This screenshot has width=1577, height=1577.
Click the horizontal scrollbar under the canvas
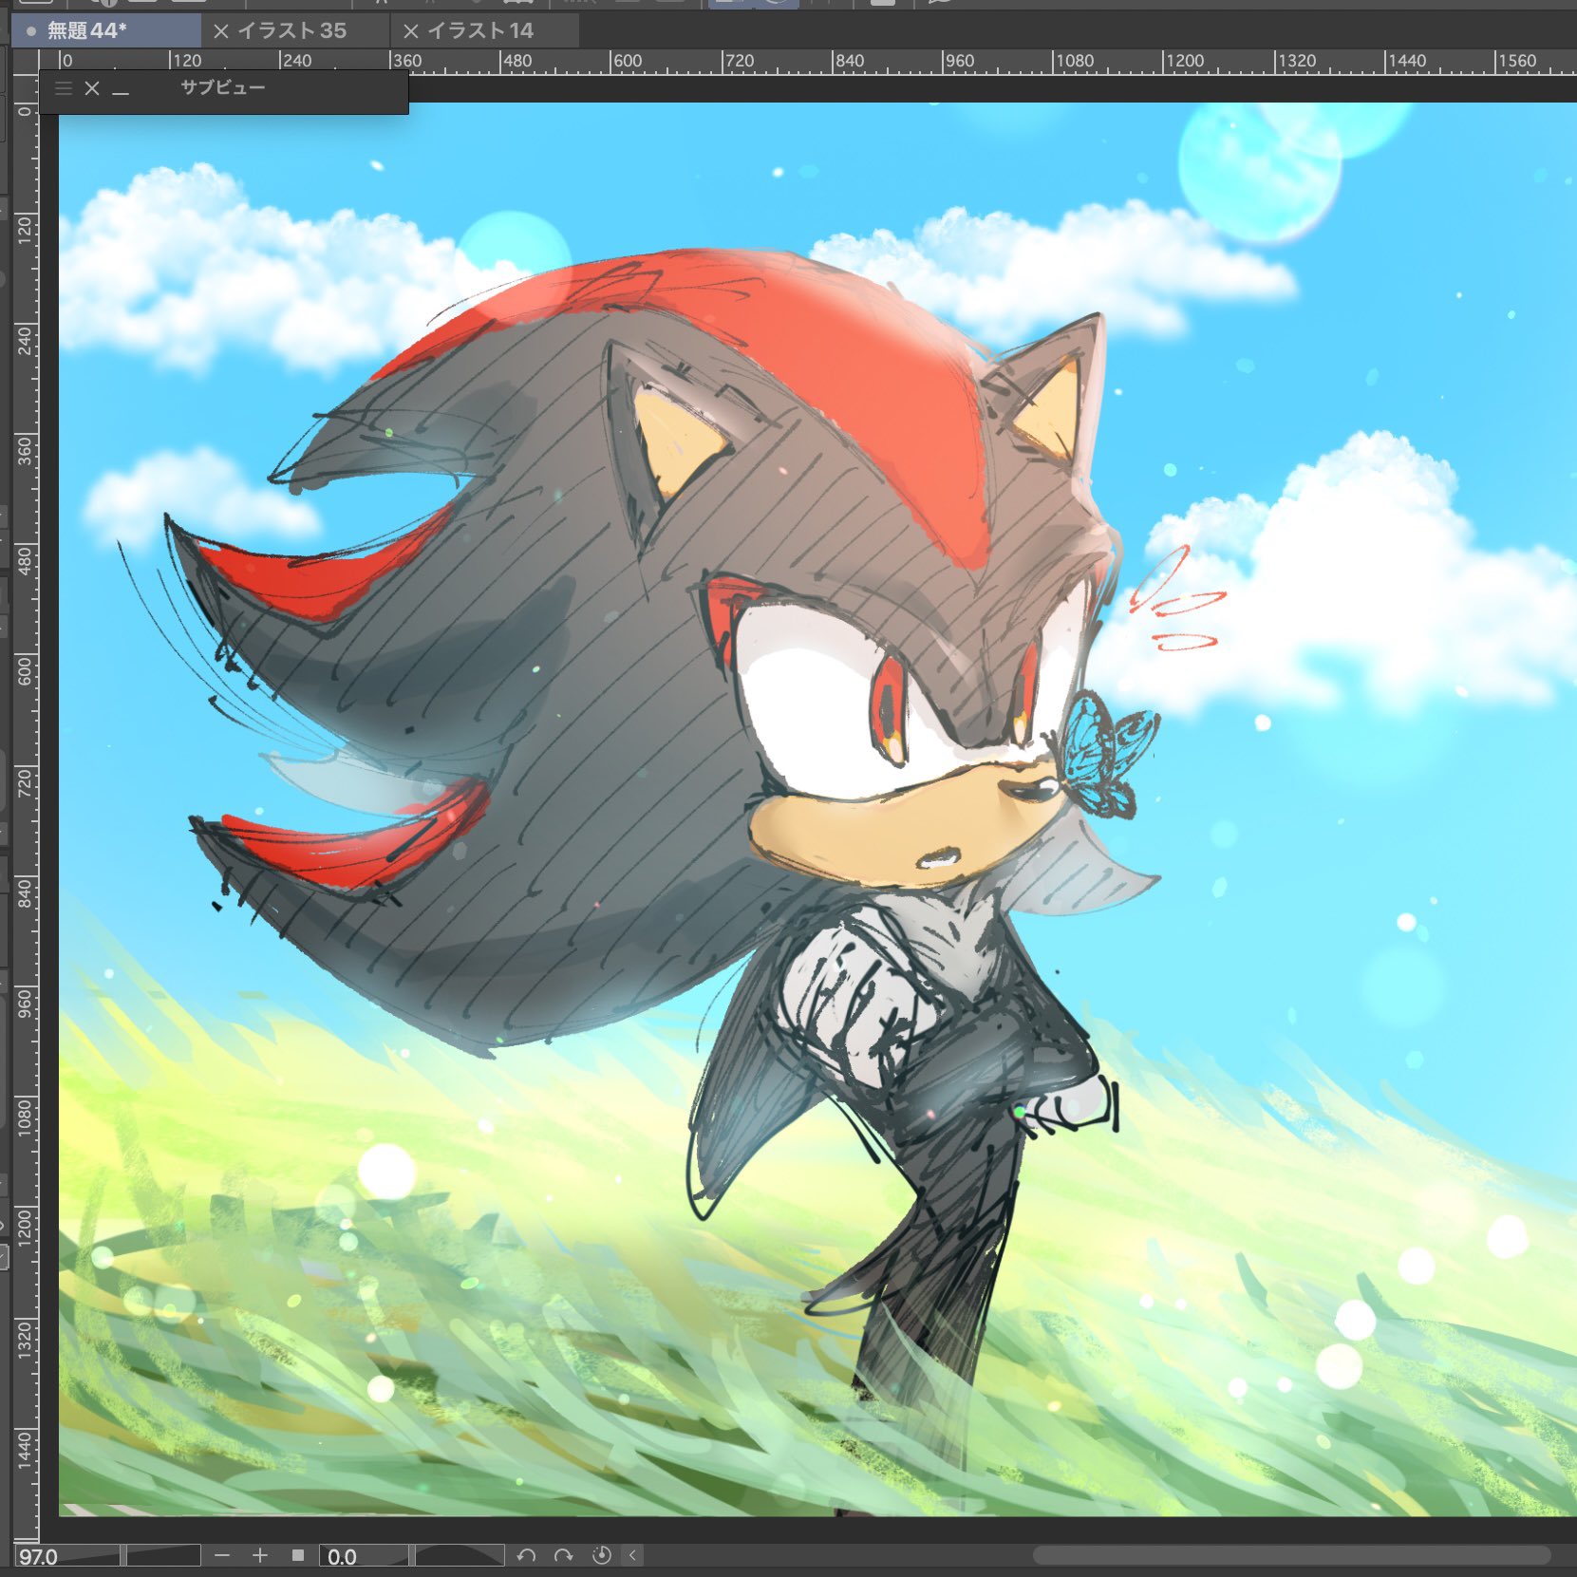pyautogui.click(x=1291, y=1555)
